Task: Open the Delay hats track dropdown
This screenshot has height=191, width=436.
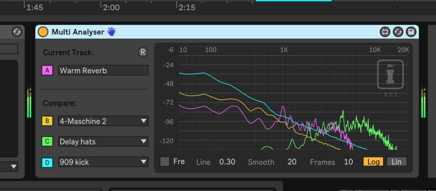Action: (x=103, y=142)
